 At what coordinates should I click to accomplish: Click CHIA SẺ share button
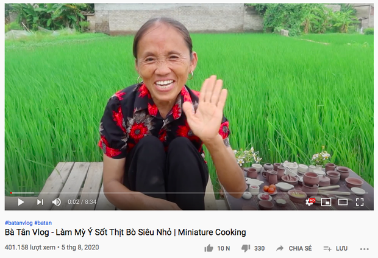click(300, 248)
